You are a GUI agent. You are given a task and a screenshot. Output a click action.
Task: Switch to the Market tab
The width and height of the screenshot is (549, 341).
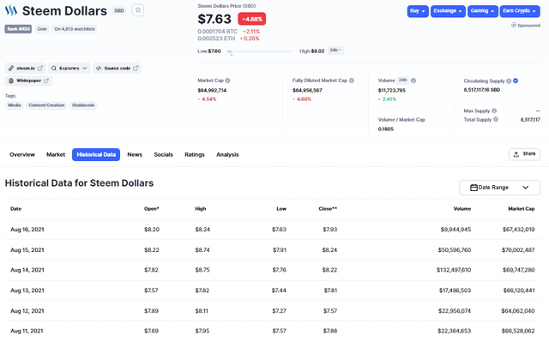[56, 154]
